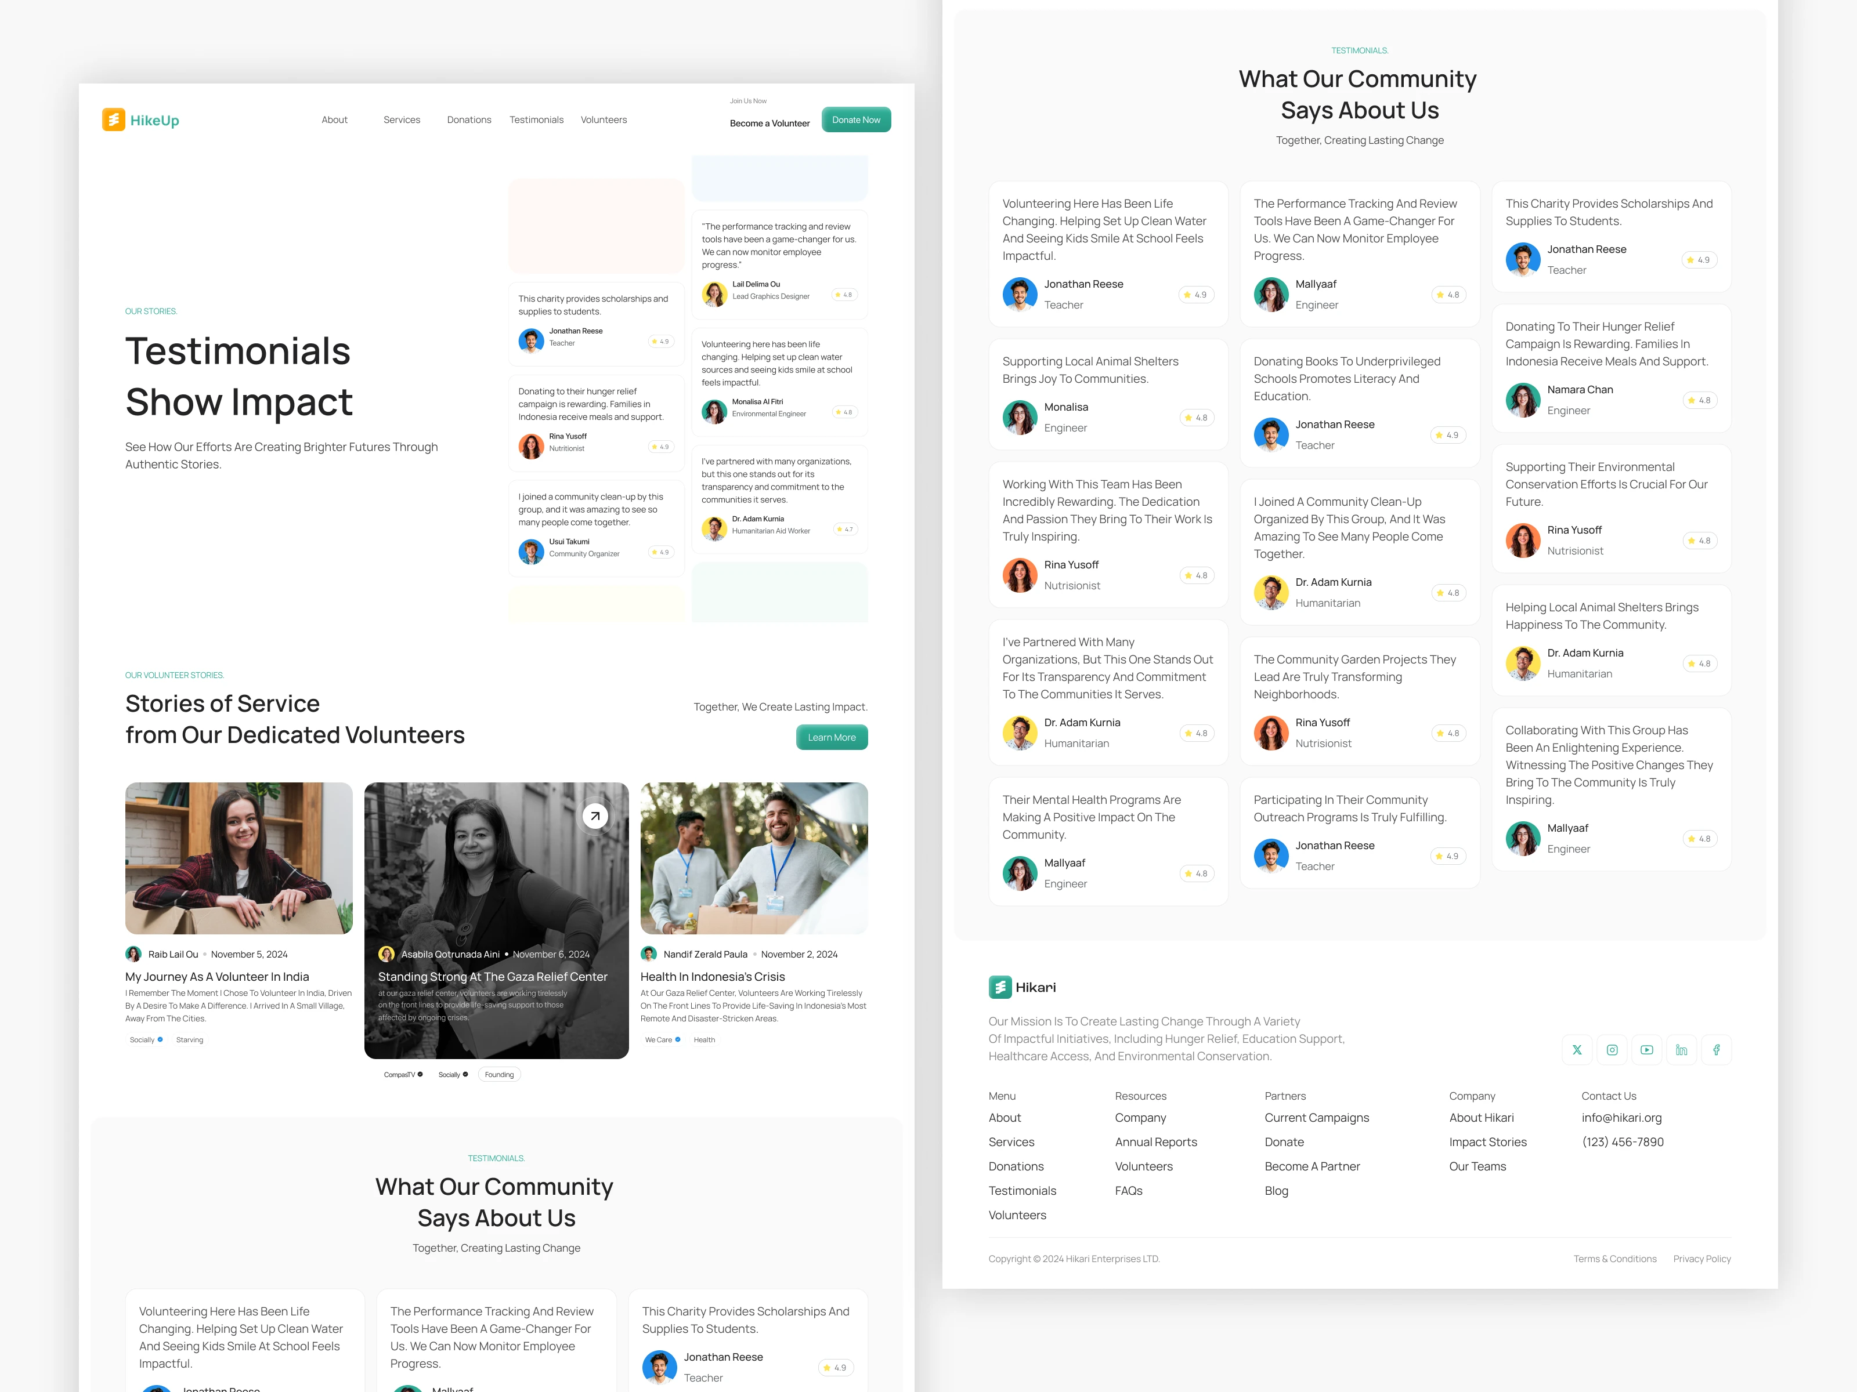This screenshot has height=1392, width=1857.
Task: Select the Founding tag pill
Action: click(498, 1075)
